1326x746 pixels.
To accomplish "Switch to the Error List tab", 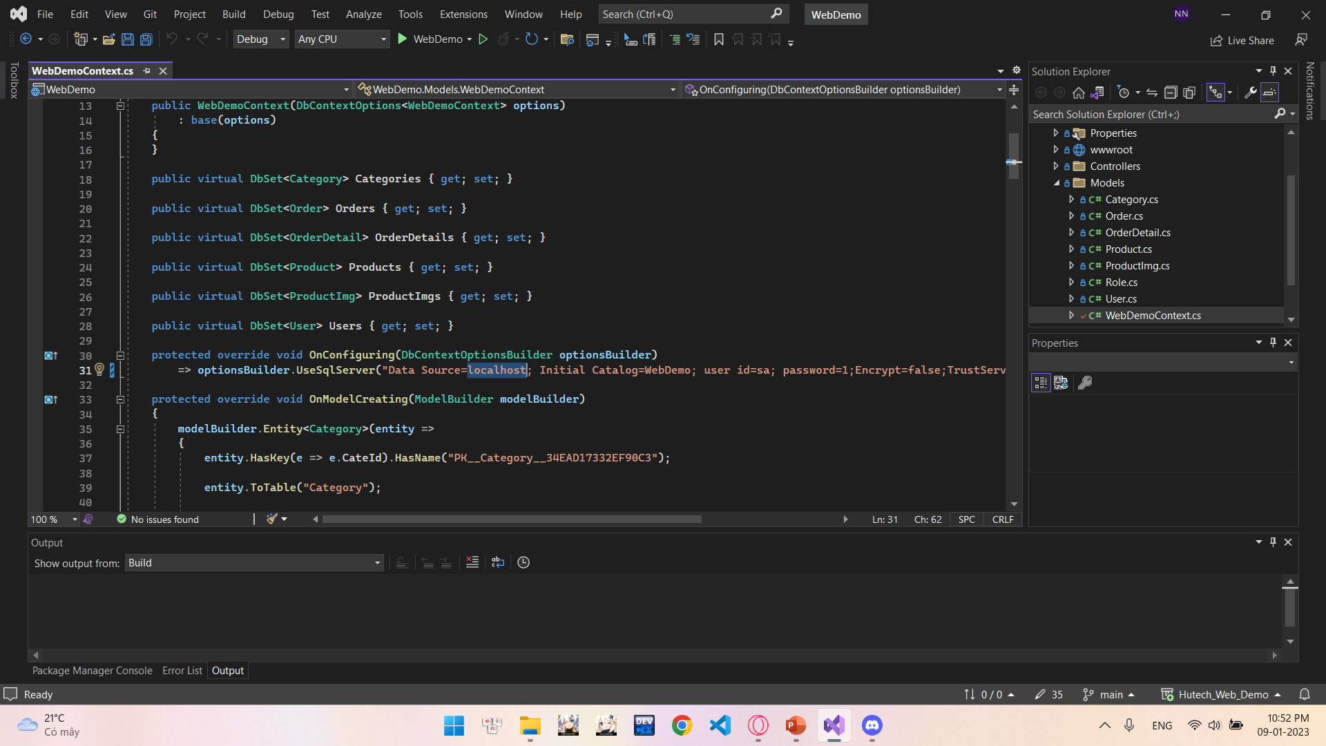I will tap(182, 671).
